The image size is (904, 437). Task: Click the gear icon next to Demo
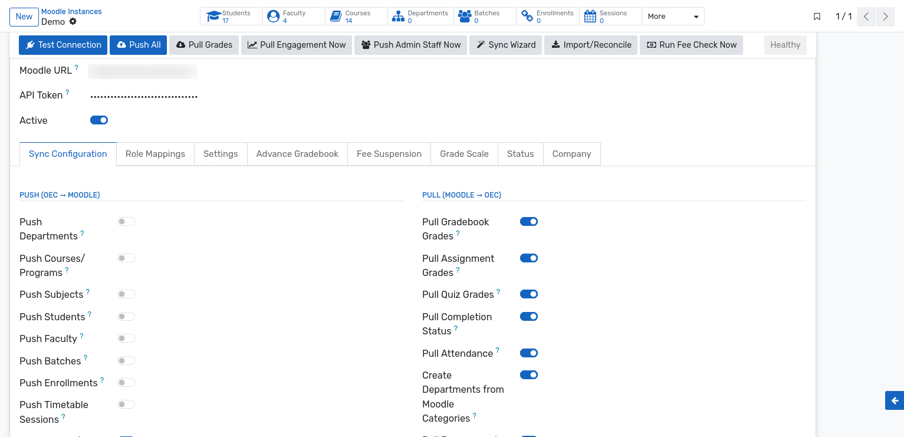pos(73,21)
